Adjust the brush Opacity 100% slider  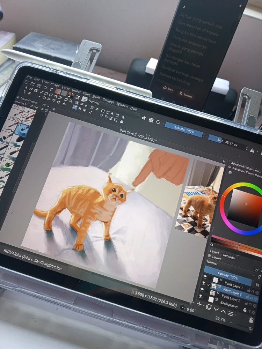(184, 130)
